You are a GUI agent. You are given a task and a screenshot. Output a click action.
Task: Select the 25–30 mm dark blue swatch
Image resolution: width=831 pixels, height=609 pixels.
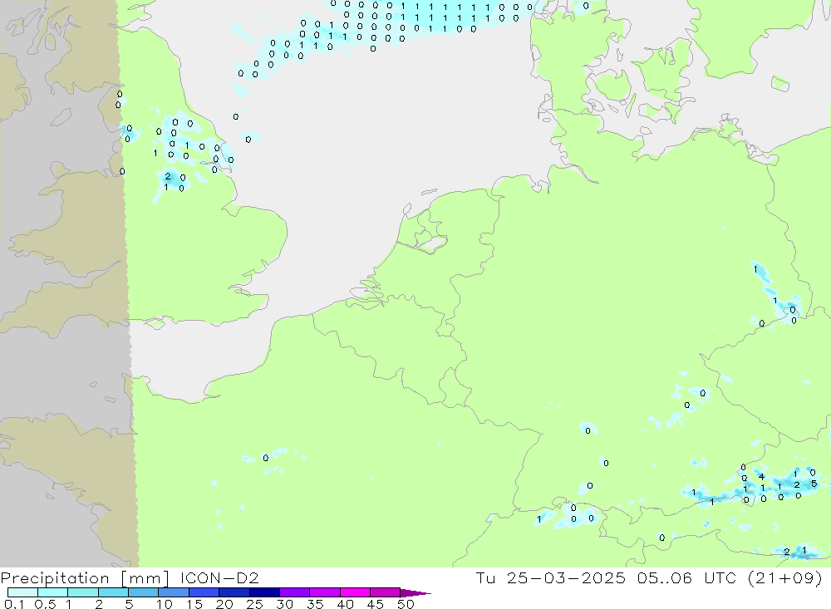[x=264, y=592]
